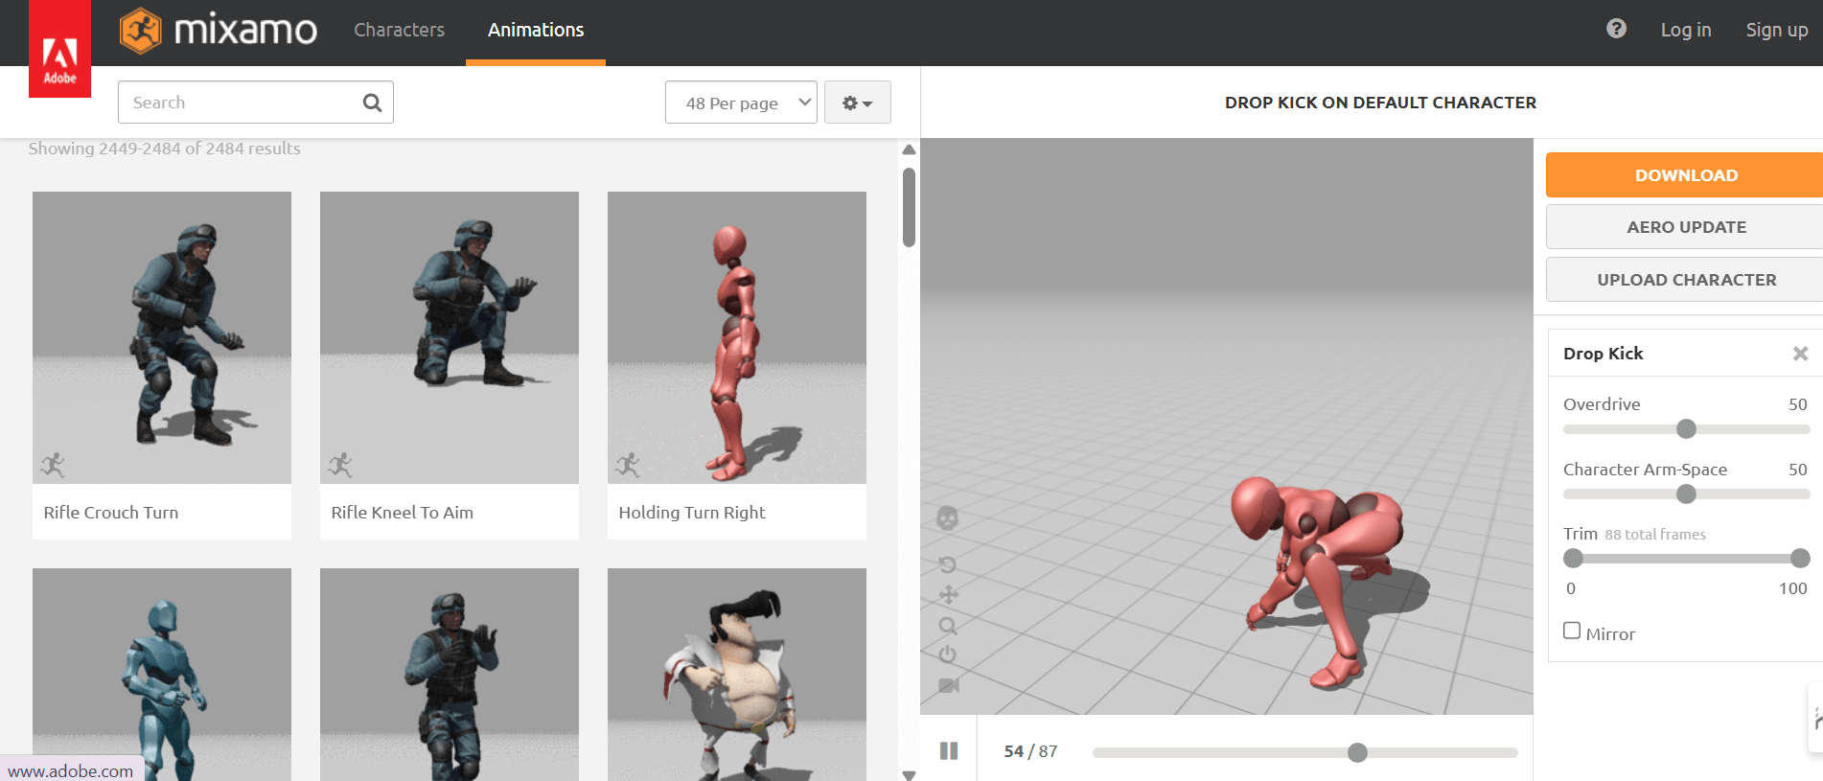Image resolution: width=1823 pixels, height=781 pixels.
Task: Select the Animations tab
Action: [x=535, y=30]
